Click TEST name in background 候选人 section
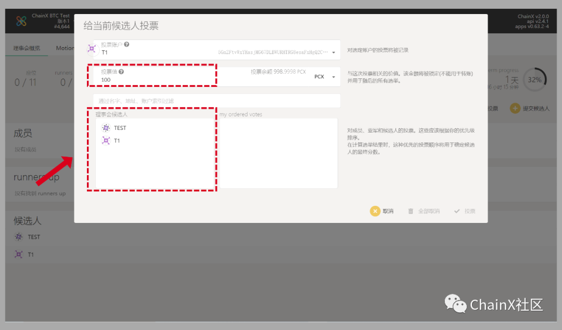 point(34,237)
